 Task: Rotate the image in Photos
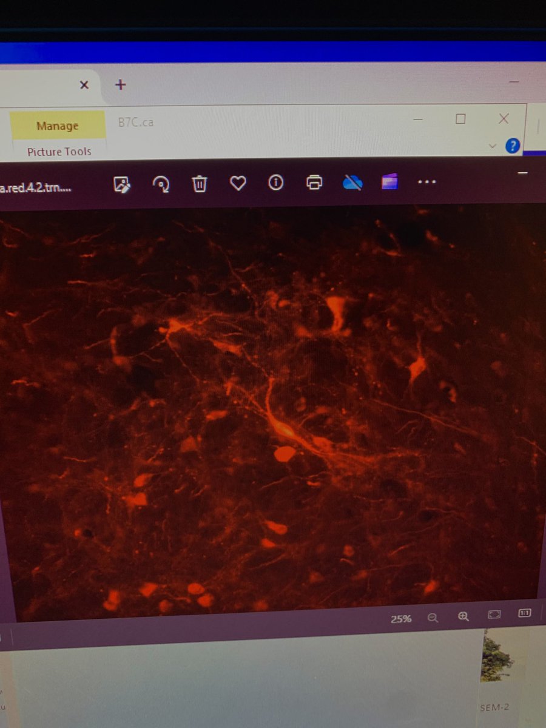161,184
